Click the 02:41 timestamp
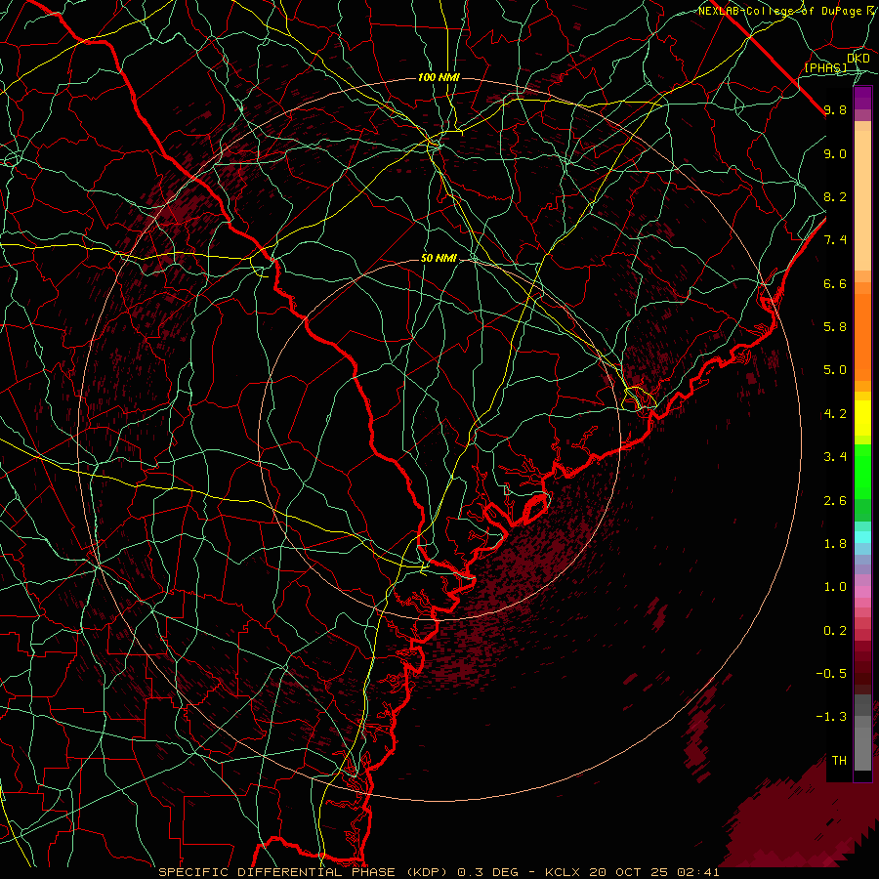 click(x=698, y=872)
